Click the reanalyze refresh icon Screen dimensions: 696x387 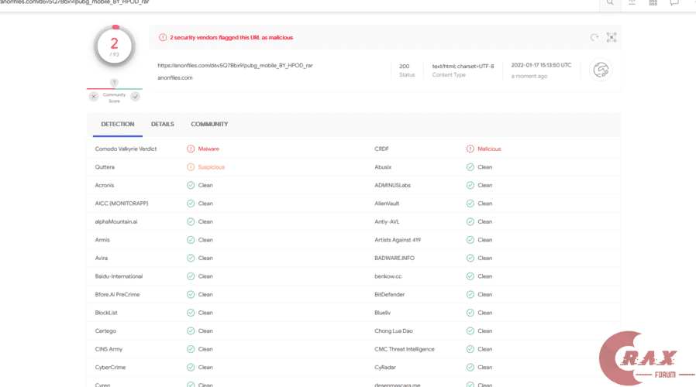tap(594, 37)
